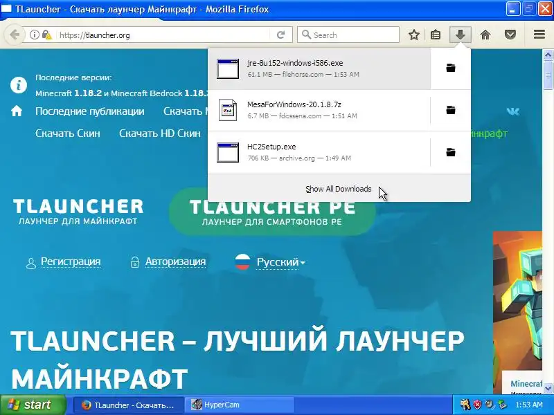The height and width of the screenshot is (415, 554).
Task: Open the Регистрация link
Action: point(71,261)
